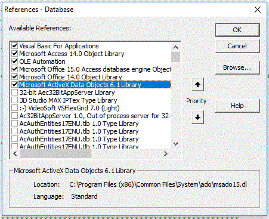
Task: Uncheck Microsoft Access 14.0 Object Library
Action: tap(14, 54)
